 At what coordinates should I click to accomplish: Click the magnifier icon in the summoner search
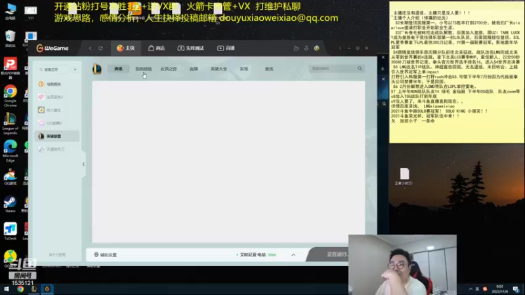(360, 69)
